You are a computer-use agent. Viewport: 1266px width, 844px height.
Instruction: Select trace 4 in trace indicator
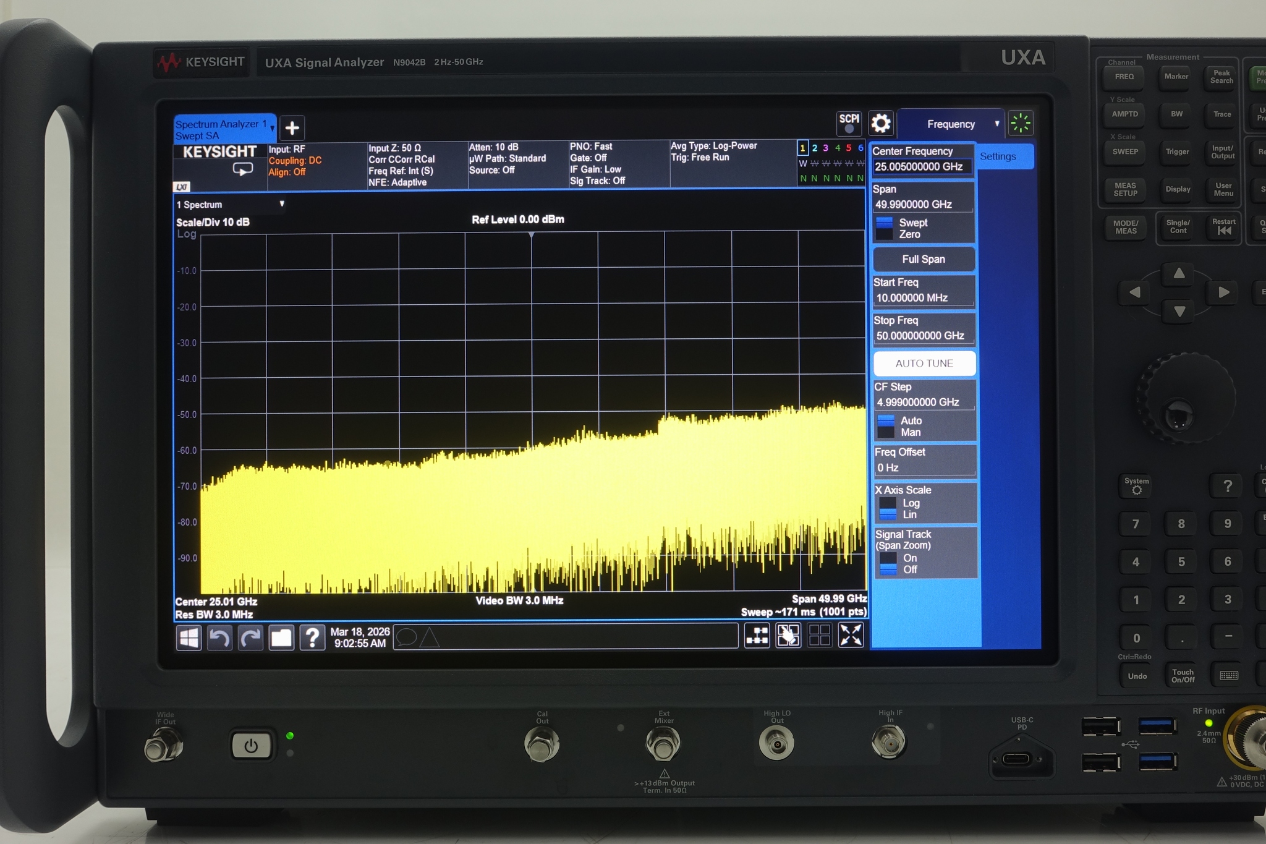click(838, 148)
